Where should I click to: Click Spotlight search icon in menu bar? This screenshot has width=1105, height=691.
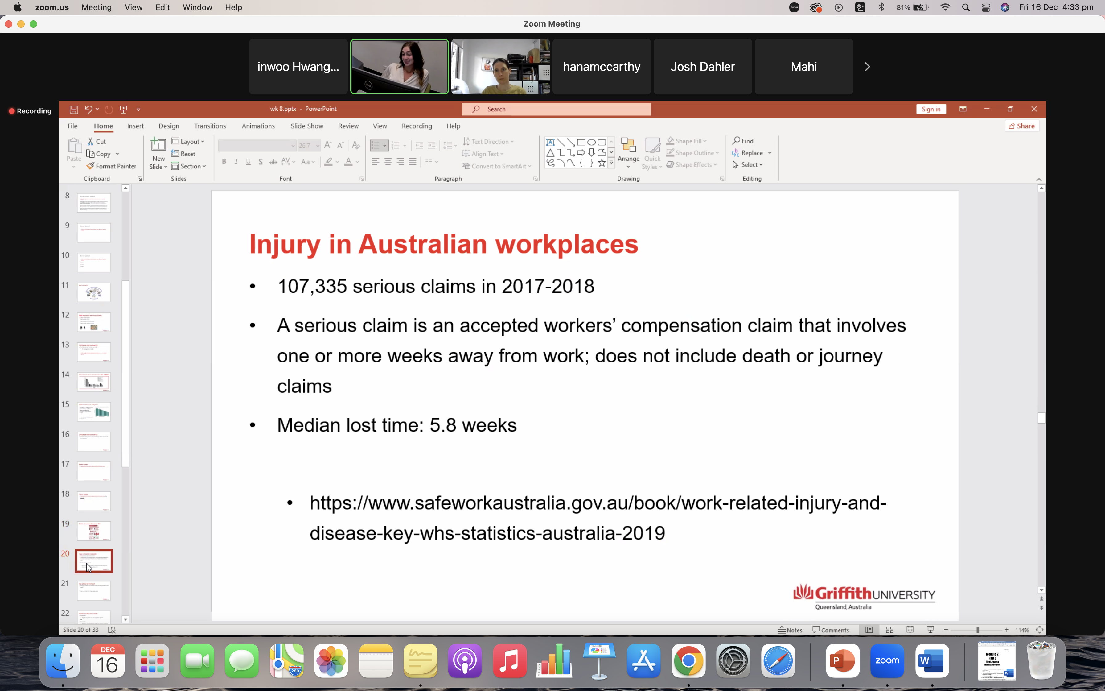pyautogui.click(x=966, y=7)
